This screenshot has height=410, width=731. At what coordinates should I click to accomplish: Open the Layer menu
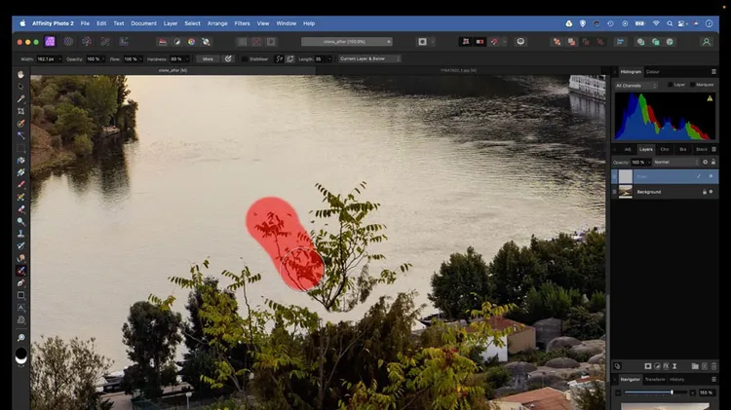(171, 23)
